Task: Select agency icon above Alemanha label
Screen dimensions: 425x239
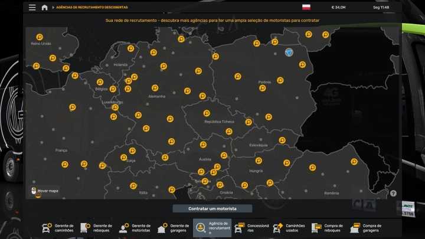Action: (155, 88)
